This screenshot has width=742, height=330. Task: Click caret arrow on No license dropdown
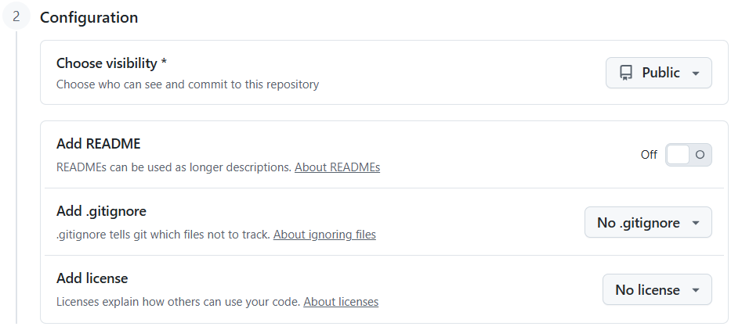pos(695,290)
